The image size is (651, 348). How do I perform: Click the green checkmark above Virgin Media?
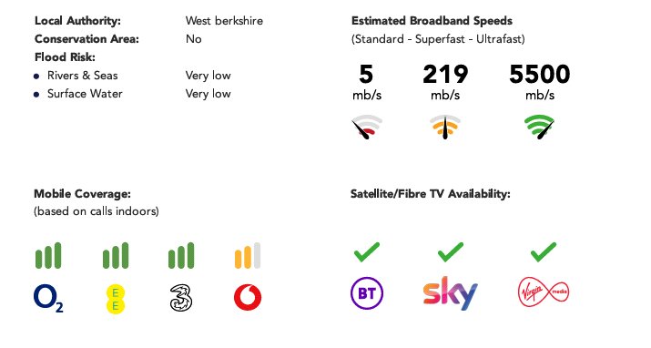pos(543,252)
